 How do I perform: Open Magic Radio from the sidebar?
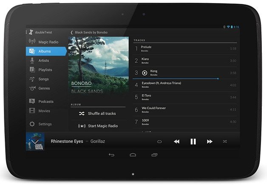point(46,42)
